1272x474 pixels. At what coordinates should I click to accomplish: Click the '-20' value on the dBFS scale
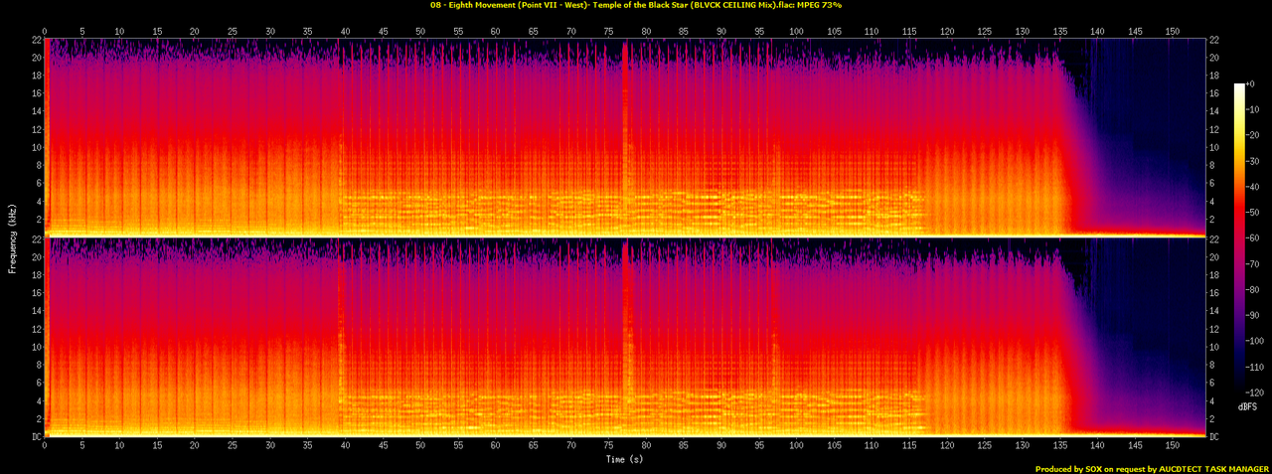[x=1255, y=134]
